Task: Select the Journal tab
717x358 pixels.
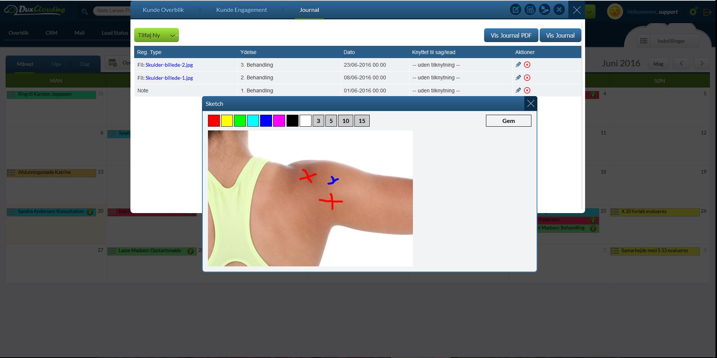Action: pos(309,10)
